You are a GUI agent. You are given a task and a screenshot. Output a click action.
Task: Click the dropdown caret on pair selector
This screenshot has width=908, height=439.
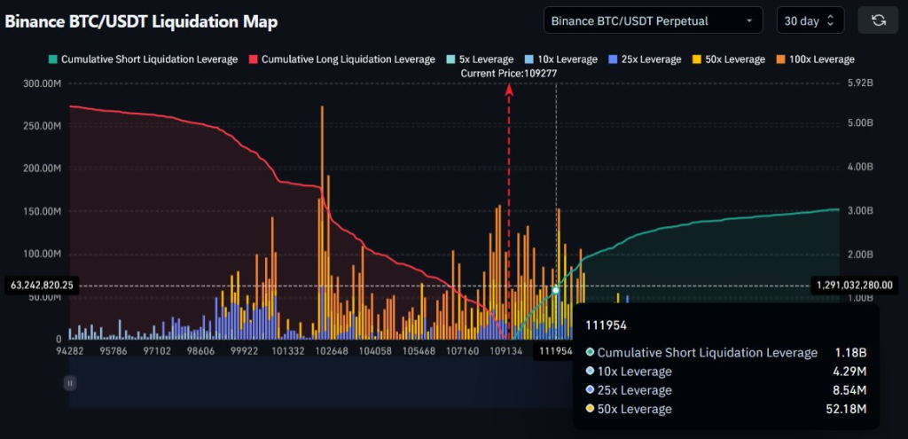(x=749, y=21)
